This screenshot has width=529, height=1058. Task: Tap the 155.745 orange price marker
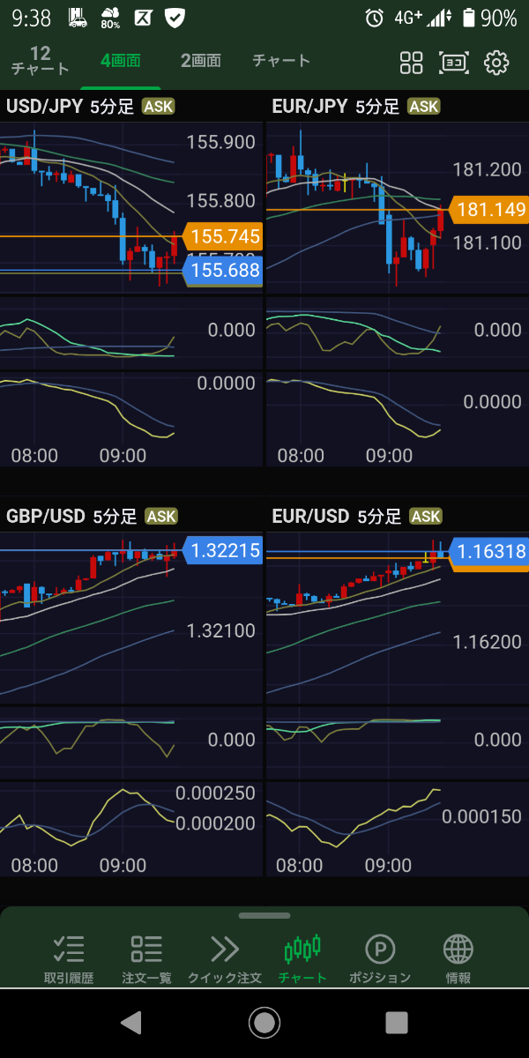224,236
